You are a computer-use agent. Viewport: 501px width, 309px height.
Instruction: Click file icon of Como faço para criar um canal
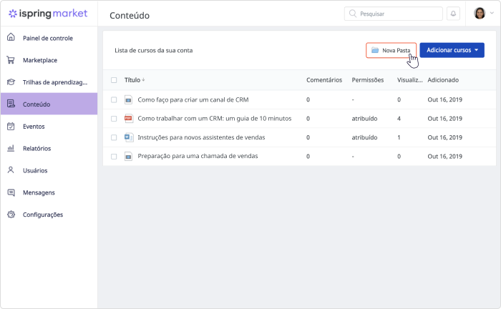(x=128, y=100)
